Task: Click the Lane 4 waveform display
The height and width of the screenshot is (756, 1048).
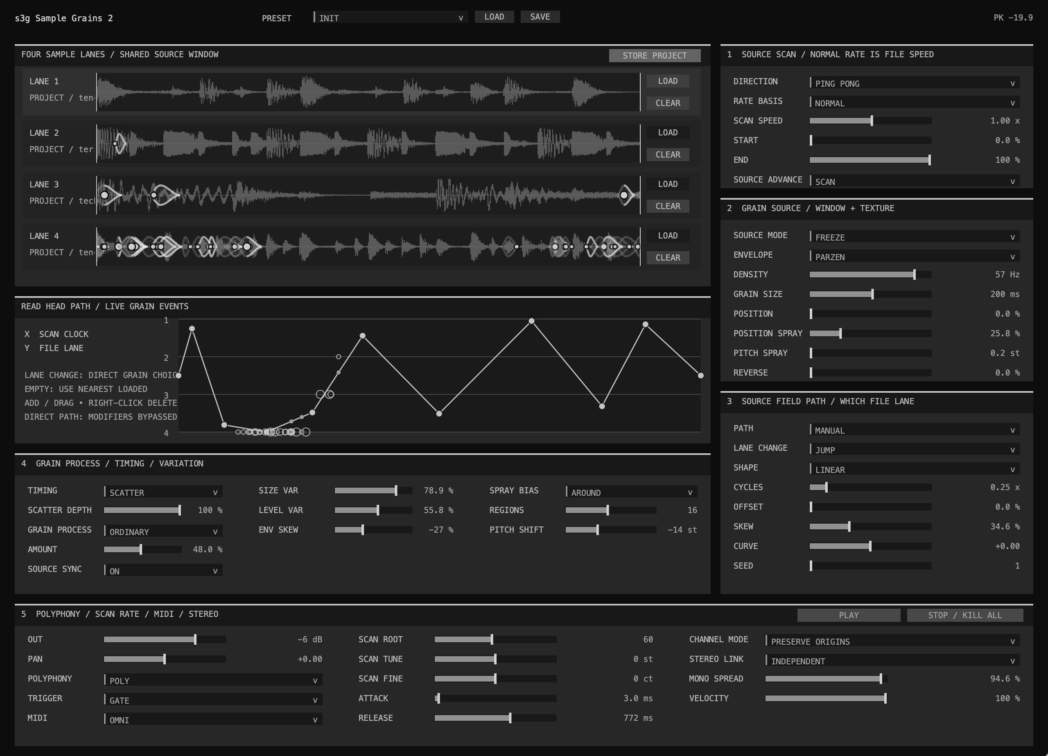Action: point(368,247)
